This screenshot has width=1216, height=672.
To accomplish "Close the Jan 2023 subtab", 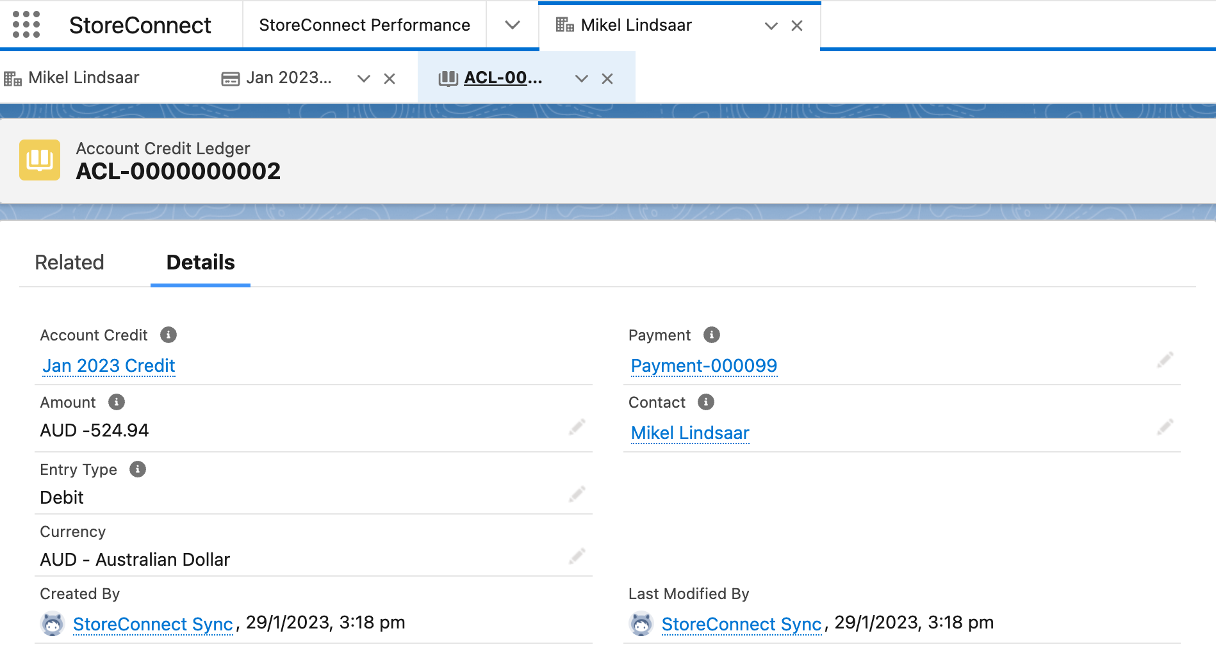I will pos(390,78).
